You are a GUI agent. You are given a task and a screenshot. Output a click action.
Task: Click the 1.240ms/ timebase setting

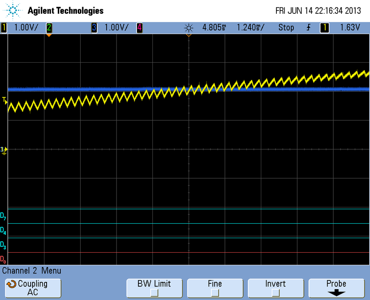(x=250, y=27)
